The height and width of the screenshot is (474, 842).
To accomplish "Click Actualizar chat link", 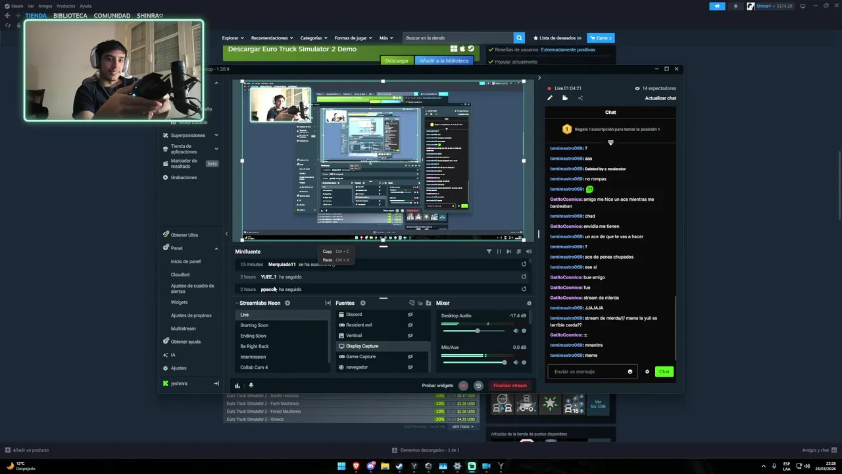I will (x=660, y=98).
